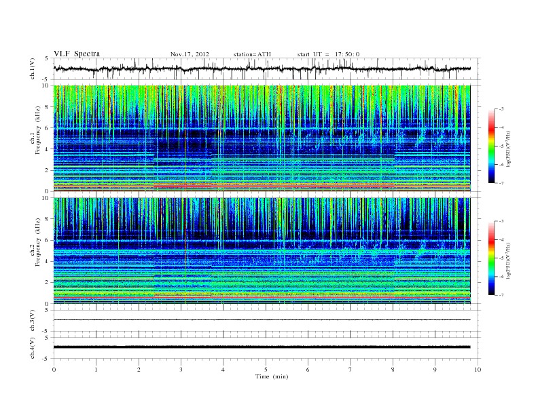The height and width of the screenshot is (415, 538).
Task: Click the '8' on the time axis
Action: click(393, 370)
